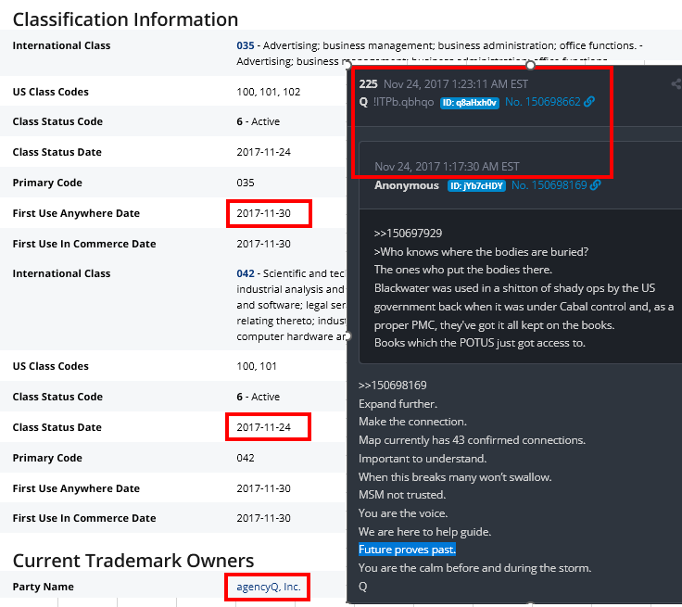Click the '100, 101' US class codes value

[x=257, y=366]
